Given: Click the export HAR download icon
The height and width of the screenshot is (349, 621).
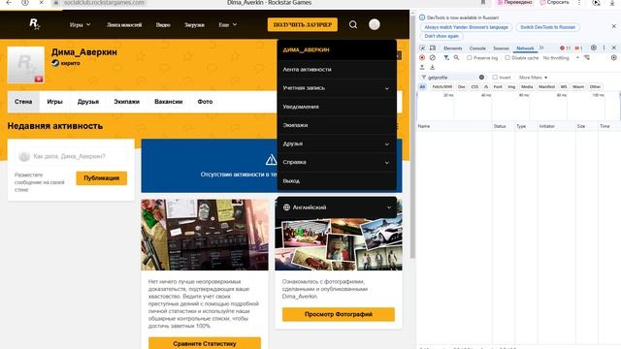Looking at the screenshot, I should click(433, 67).
